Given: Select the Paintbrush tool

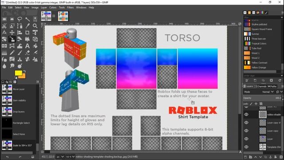Looking at the screenshot, I should (20, 52).
